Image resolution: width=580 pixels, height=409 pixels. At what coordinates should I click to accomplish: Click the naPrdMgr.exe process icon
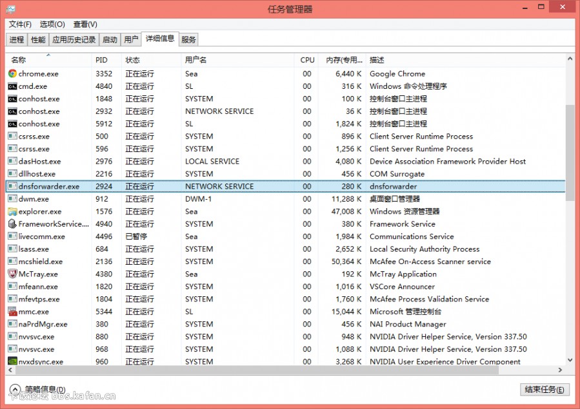[12, 324]
